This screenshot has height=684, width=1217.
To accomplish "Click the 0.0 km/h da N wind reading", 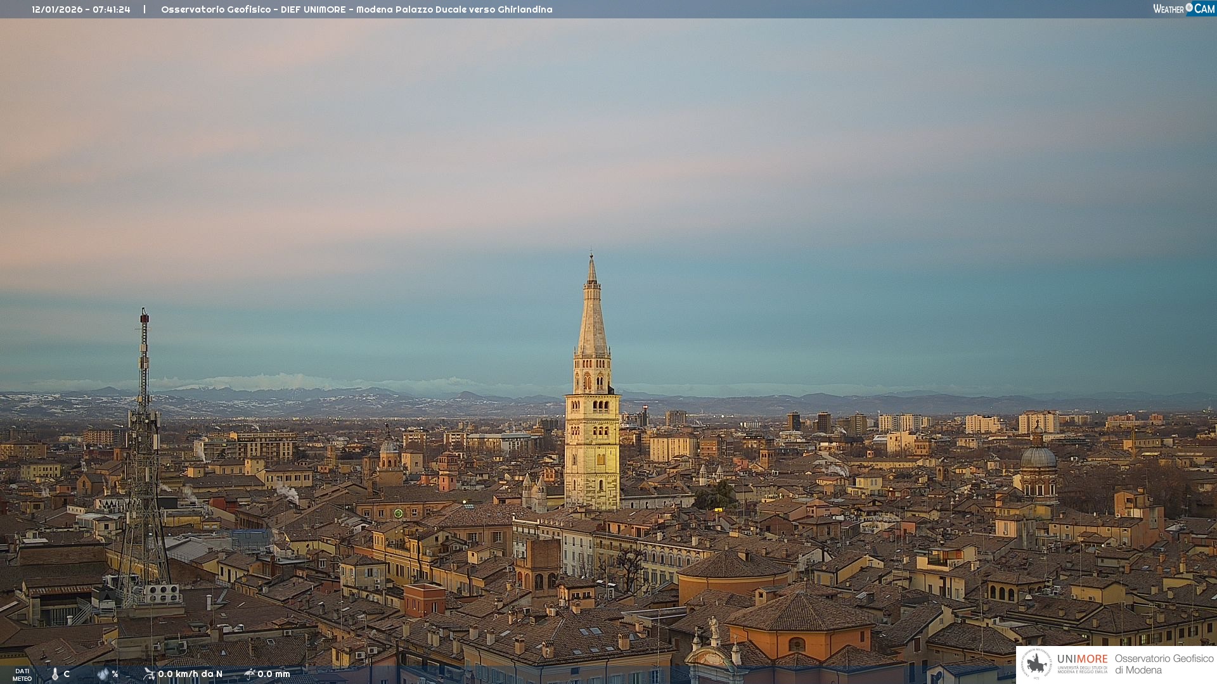I will [190, 674].
